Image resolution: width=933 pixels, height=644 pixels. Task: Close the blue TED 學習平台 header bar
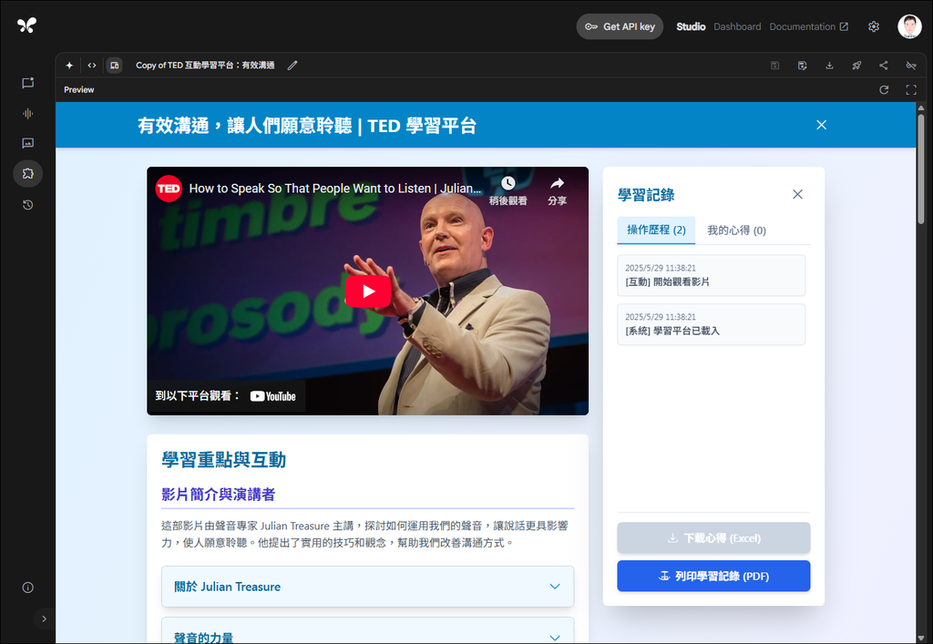click(821, 125)
